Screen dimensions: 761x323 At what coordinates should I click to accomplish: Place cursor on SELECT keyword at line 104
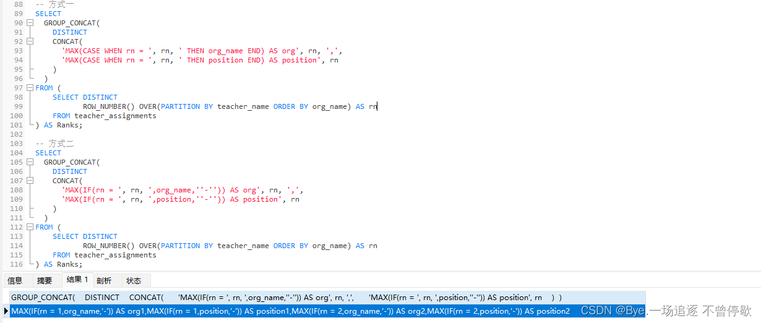coord(48,153)
